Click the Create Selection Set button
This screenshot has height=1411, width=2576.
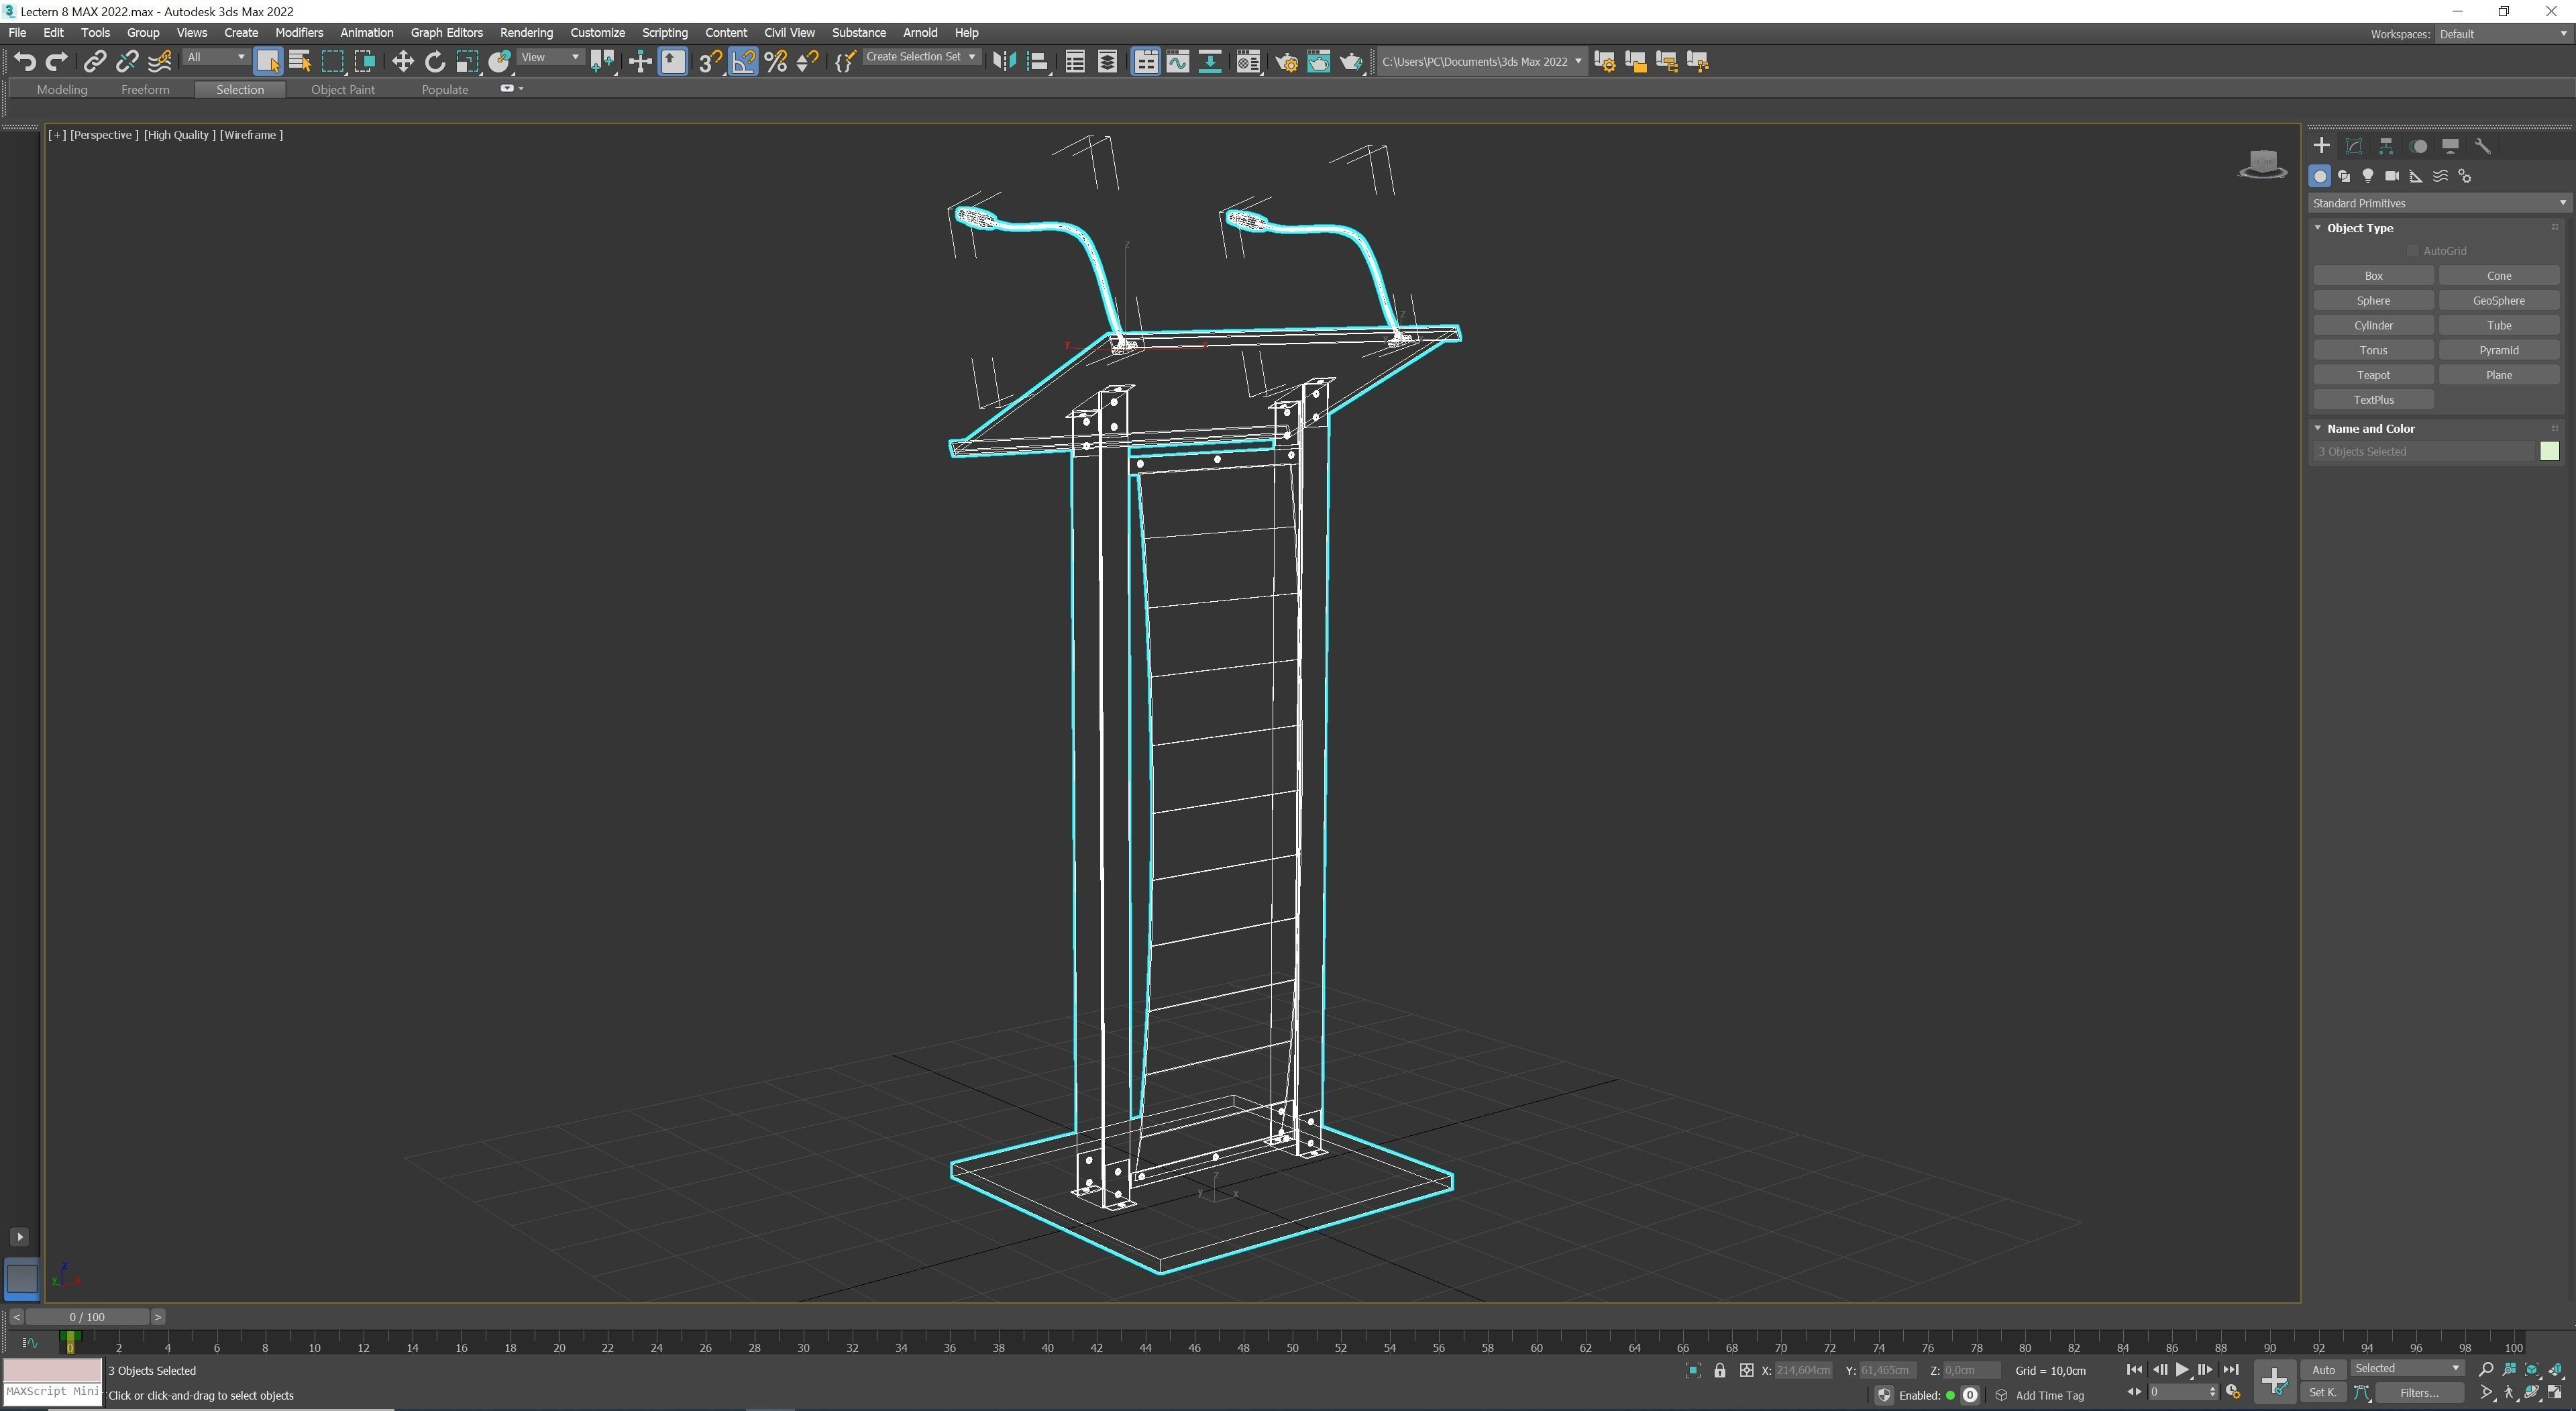pyautogui.click(x=919, y=57)
